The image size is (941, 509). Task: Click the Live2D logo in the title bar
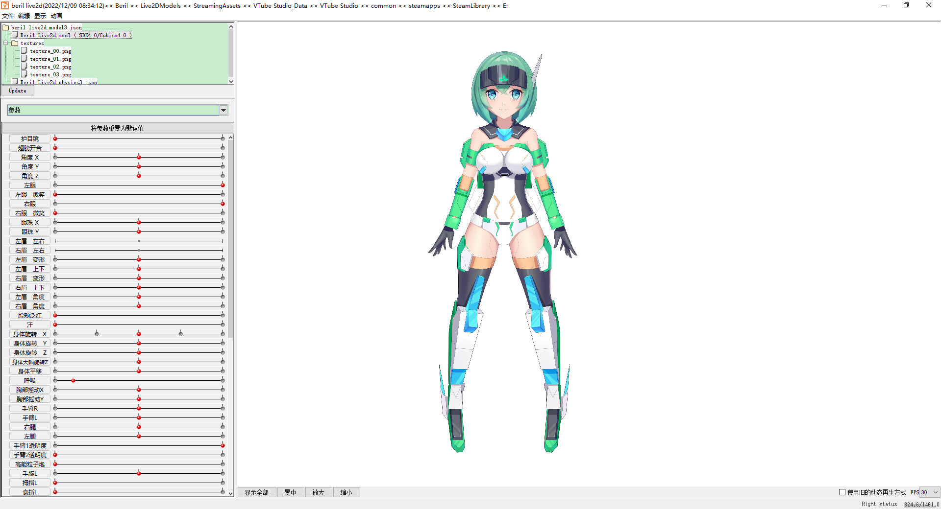4,5
